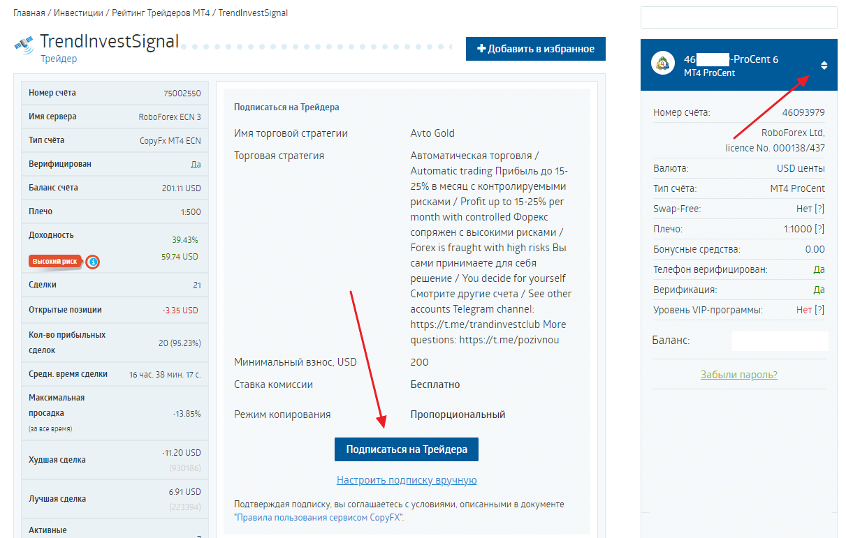This screenshot has width=846, height=538.
Task: Click the Верифицирован row value Да
Action: coord(196,165)
